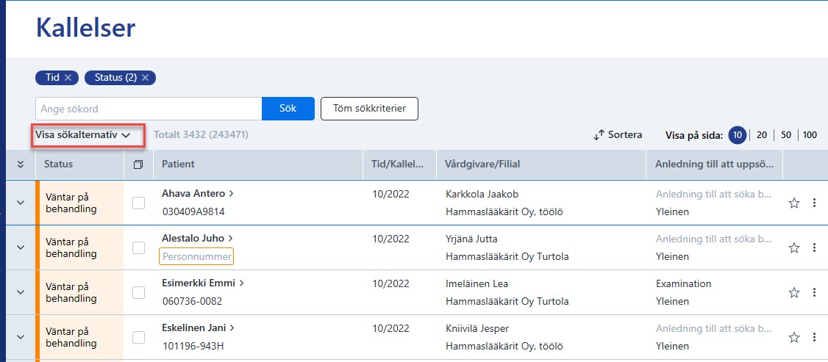Tick the checkbox for Ahava Antero
The image size is (828, 362).
pos(138,203)
